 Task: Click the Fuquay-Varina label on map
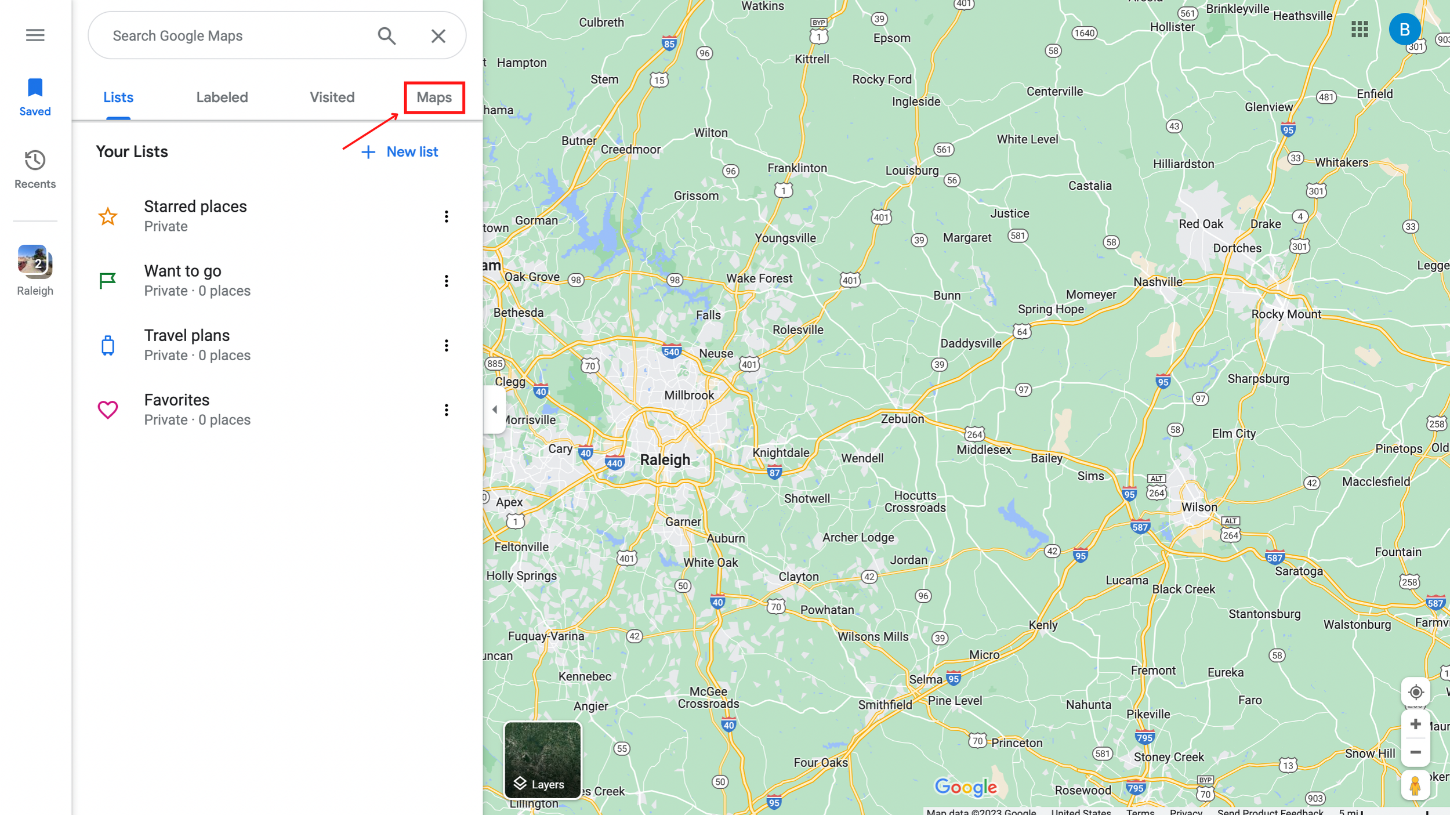pos(546,636)
